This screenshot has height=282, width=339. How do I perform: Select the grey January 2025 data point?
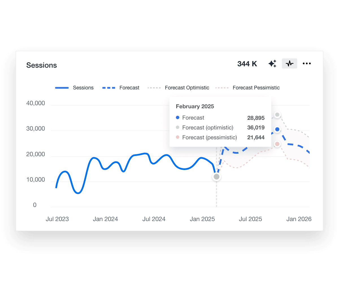point(216,177)
